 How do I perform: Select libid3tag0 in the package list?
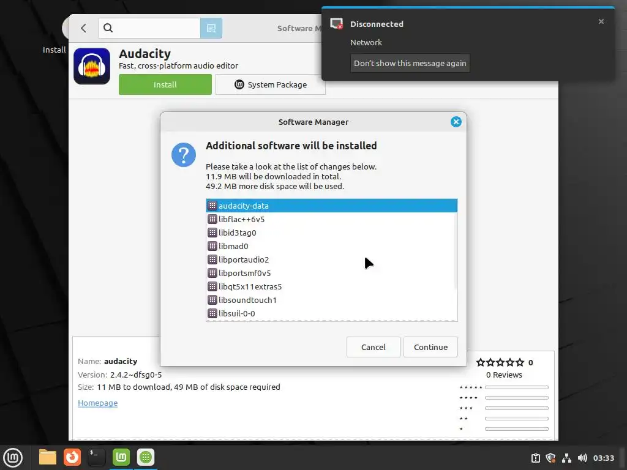point(331,233)
